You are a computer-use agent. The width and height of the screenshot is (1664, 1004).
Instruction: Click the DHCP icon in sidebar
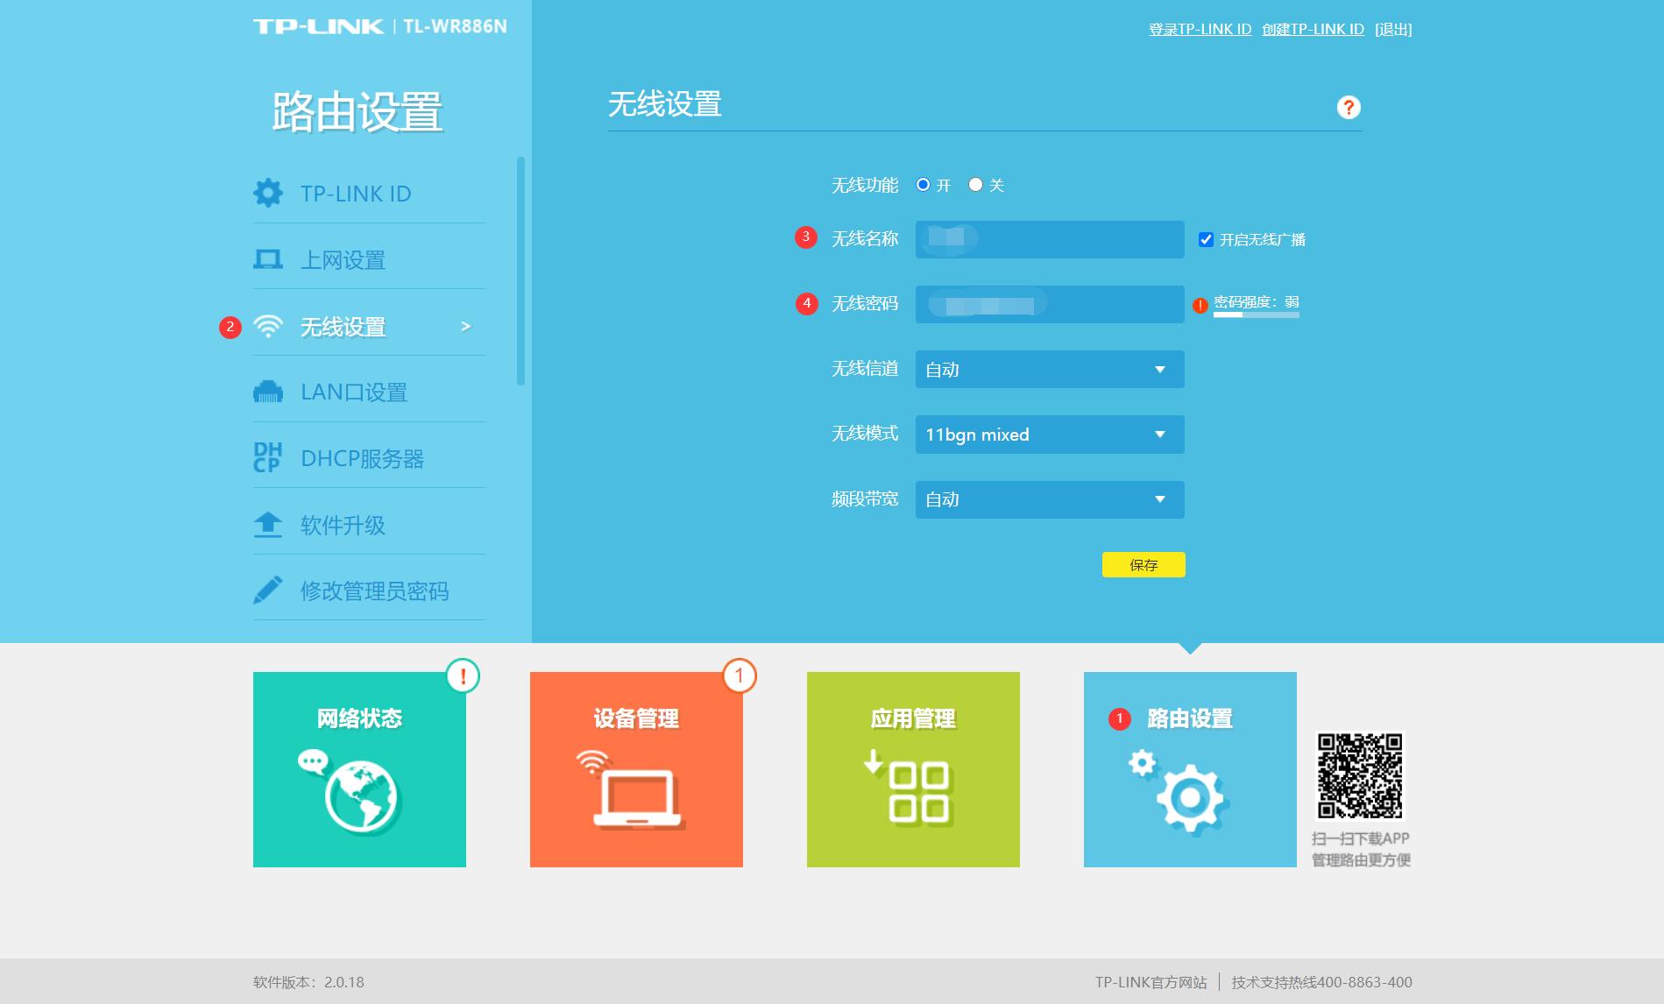pos(267,457)
